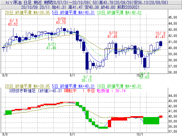The height and width of the screenshot is (138, 182).
Task: Click the ＮＹ原油 日足 期近 title text
Action: click(x=24, y=2)
